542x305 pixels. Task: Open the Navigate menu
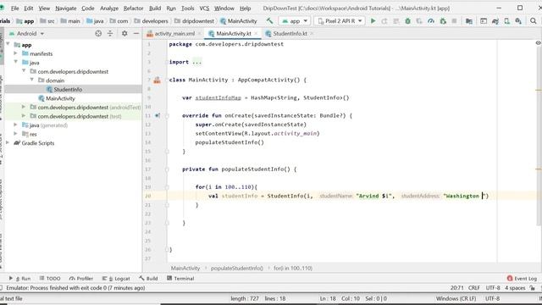pos(66,8)
